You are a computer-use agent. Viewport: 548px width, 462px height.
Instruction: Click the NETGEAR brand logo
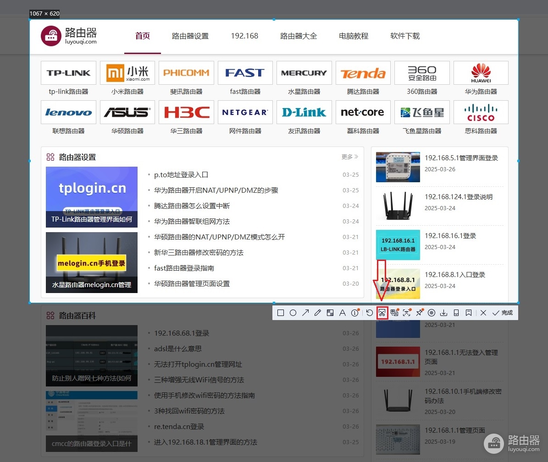tap(245, 112)
